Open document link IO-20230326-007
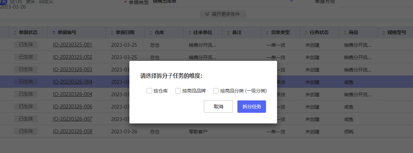413x153 pixels. coord(73,119)
